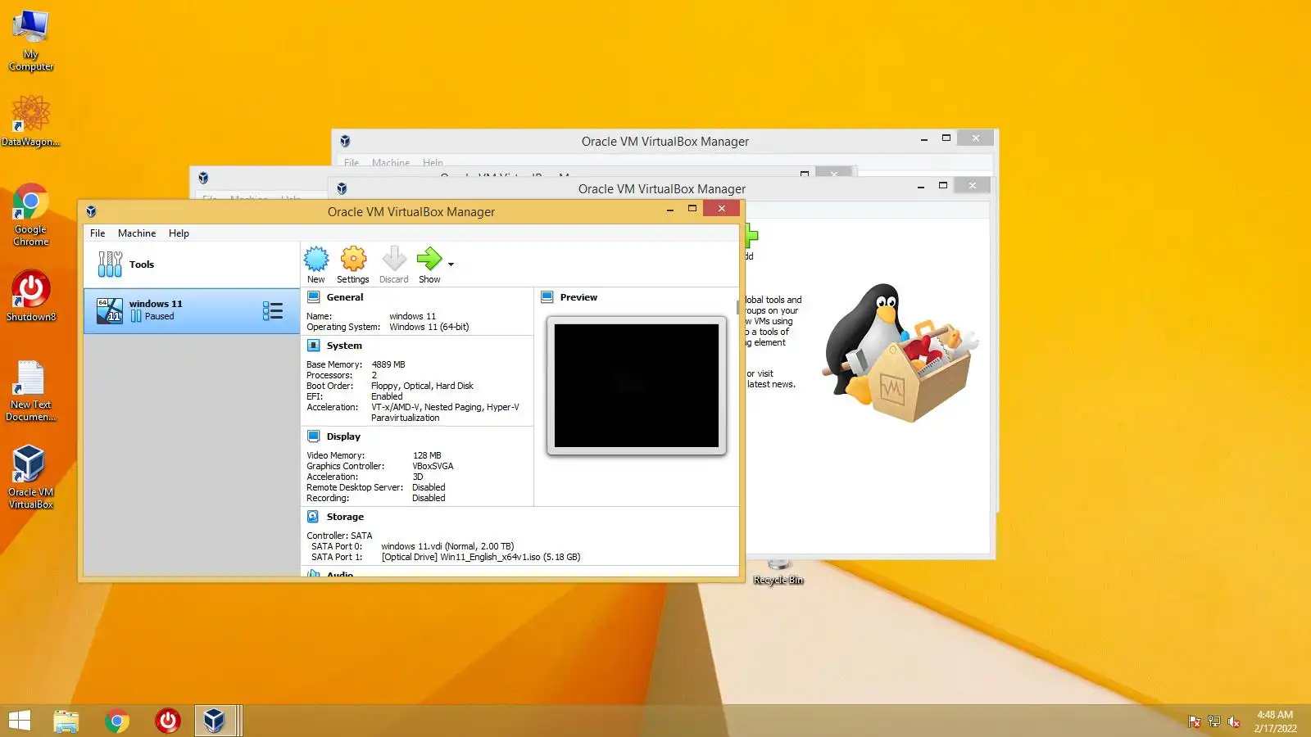Click the My Computer desktop icon
Viewport: 1311px width, 737px height.
31,41
